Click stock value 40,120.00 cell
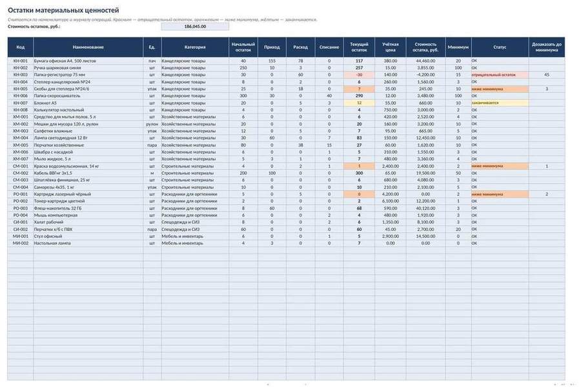581x392 pixels. tap(425, 208)
